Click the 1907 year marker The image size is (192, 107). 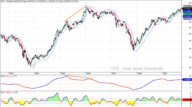pos(114,73)
